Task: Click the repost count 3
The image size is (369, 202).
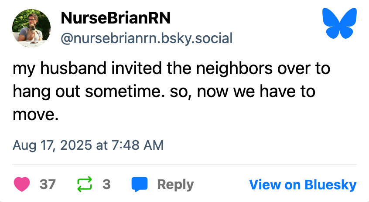Action: 106,185
